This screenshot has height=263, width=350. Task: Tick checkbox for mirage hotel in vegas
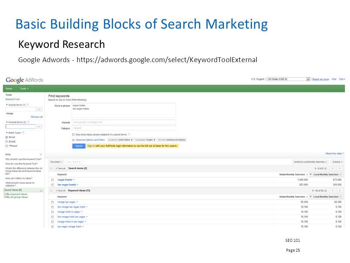pyautogui.click(x=52, y=212)
